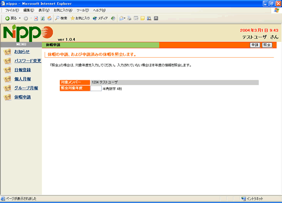Click the edit page icon in toolbar
Image resolution: width=282 pixels, height=203 pixels.
tap(136, 18)
